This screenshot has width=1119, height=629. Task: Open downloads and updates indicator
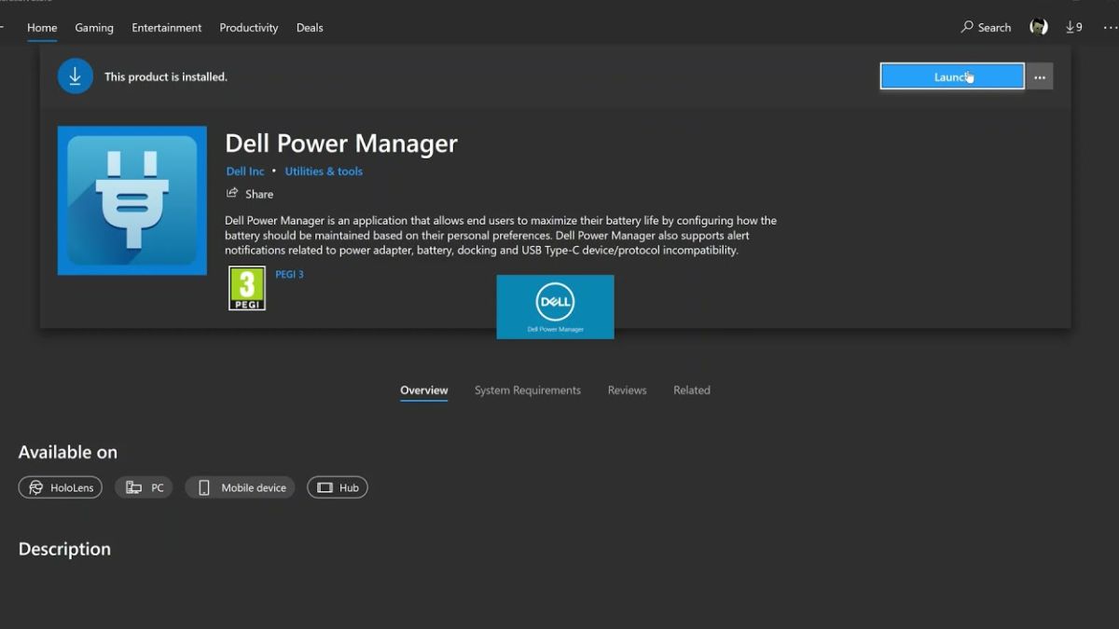pos(1073,27)
